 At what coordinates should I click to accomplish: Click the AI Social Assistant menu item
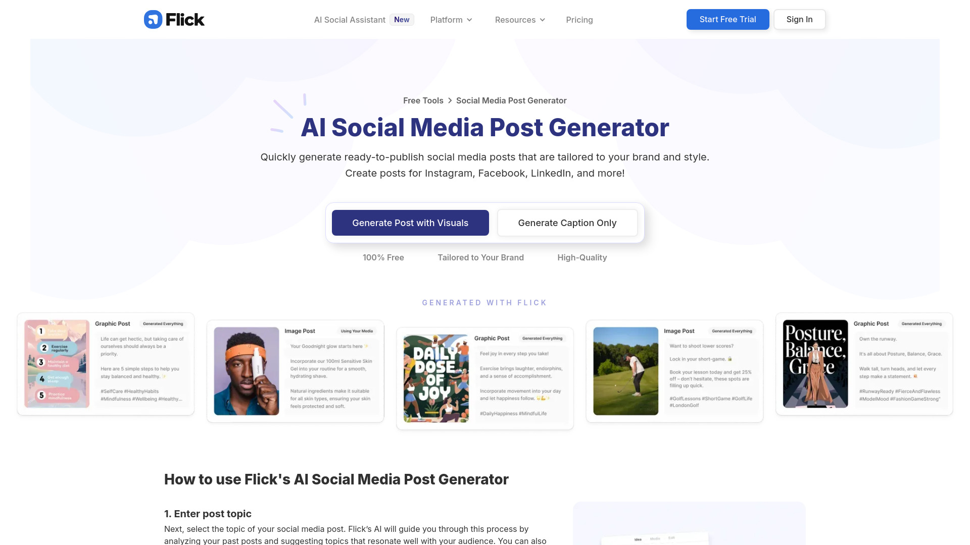coord(349,19)
